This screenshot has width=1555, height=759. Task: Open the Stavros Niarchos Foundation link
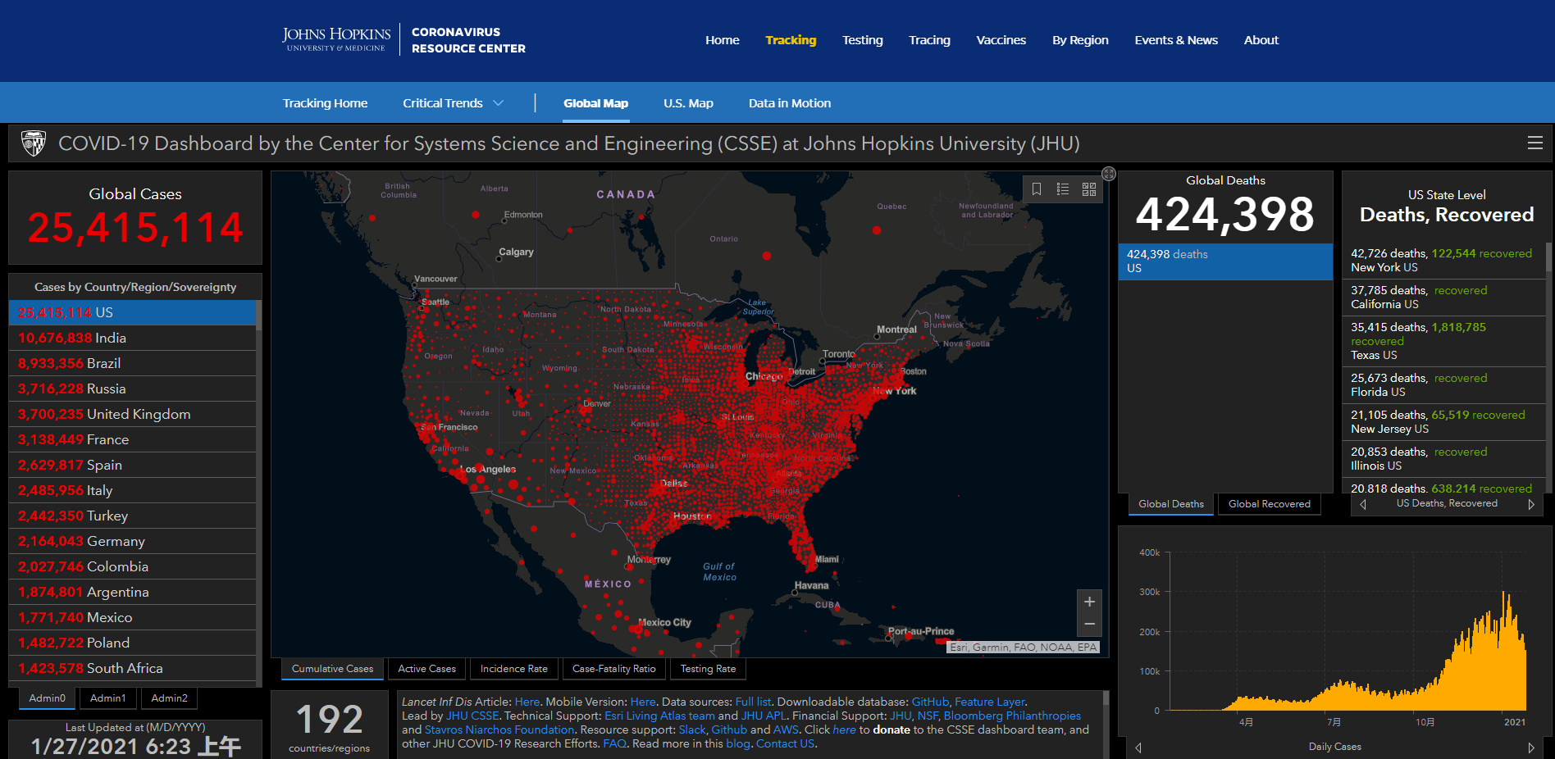coord(499,729)
